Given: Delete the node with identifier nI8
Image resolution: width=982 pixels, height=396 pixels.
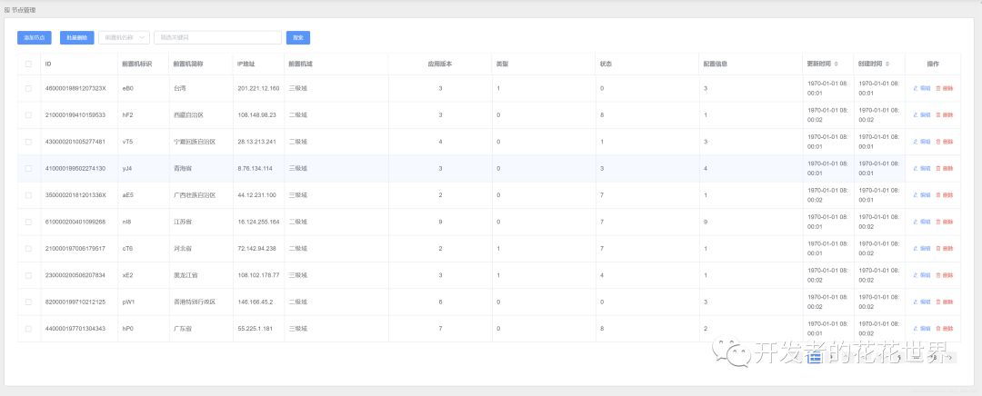Looking at the screenshot, I should pos(945,223).
